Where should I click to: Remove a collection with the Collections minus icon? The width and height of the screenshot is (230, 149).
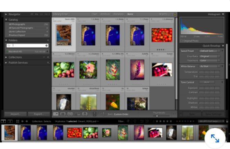point(44,57)
